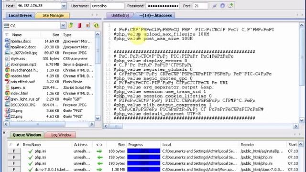Screen dimensions: 306x172
Task: Switch to the Local Drives tab
Action: click(x=20, y=15)
